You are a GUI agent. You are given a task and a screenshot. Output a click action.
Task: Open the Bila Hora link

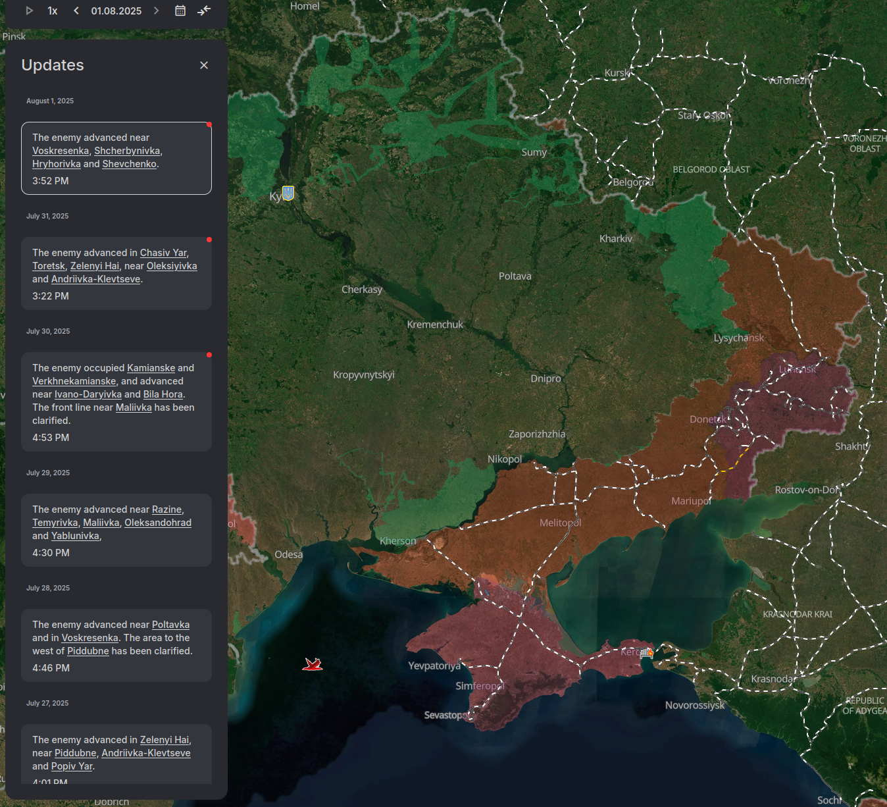(163, 394)
